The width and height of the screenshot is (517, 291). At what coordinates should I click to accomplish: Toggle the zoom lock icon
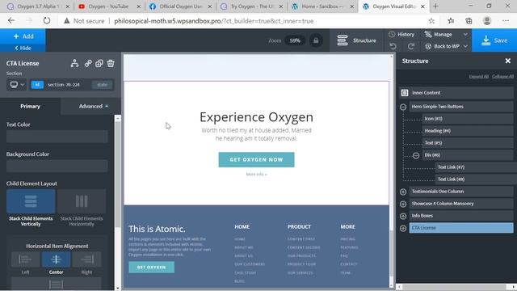pos(316,40)
